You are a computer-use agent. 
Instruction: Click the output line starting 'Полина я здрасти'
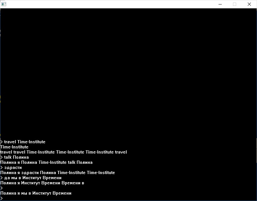click(x=58, y=172)
